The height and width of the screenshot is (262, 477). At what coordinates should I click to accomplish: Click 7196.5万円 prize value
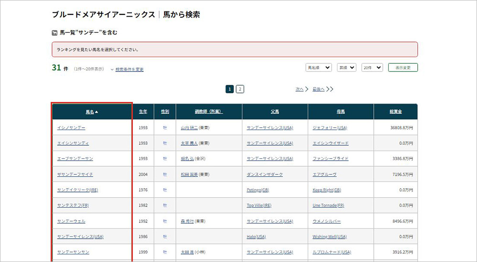pos(403,174)
